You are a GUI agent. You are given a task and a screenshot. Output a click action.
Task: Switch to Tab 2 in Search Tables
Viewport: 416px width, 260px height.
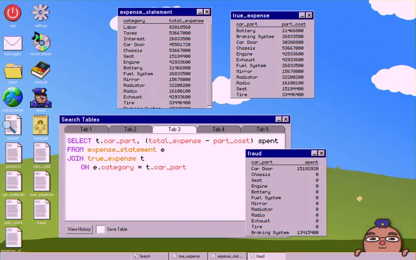click(x=130, y=129)
